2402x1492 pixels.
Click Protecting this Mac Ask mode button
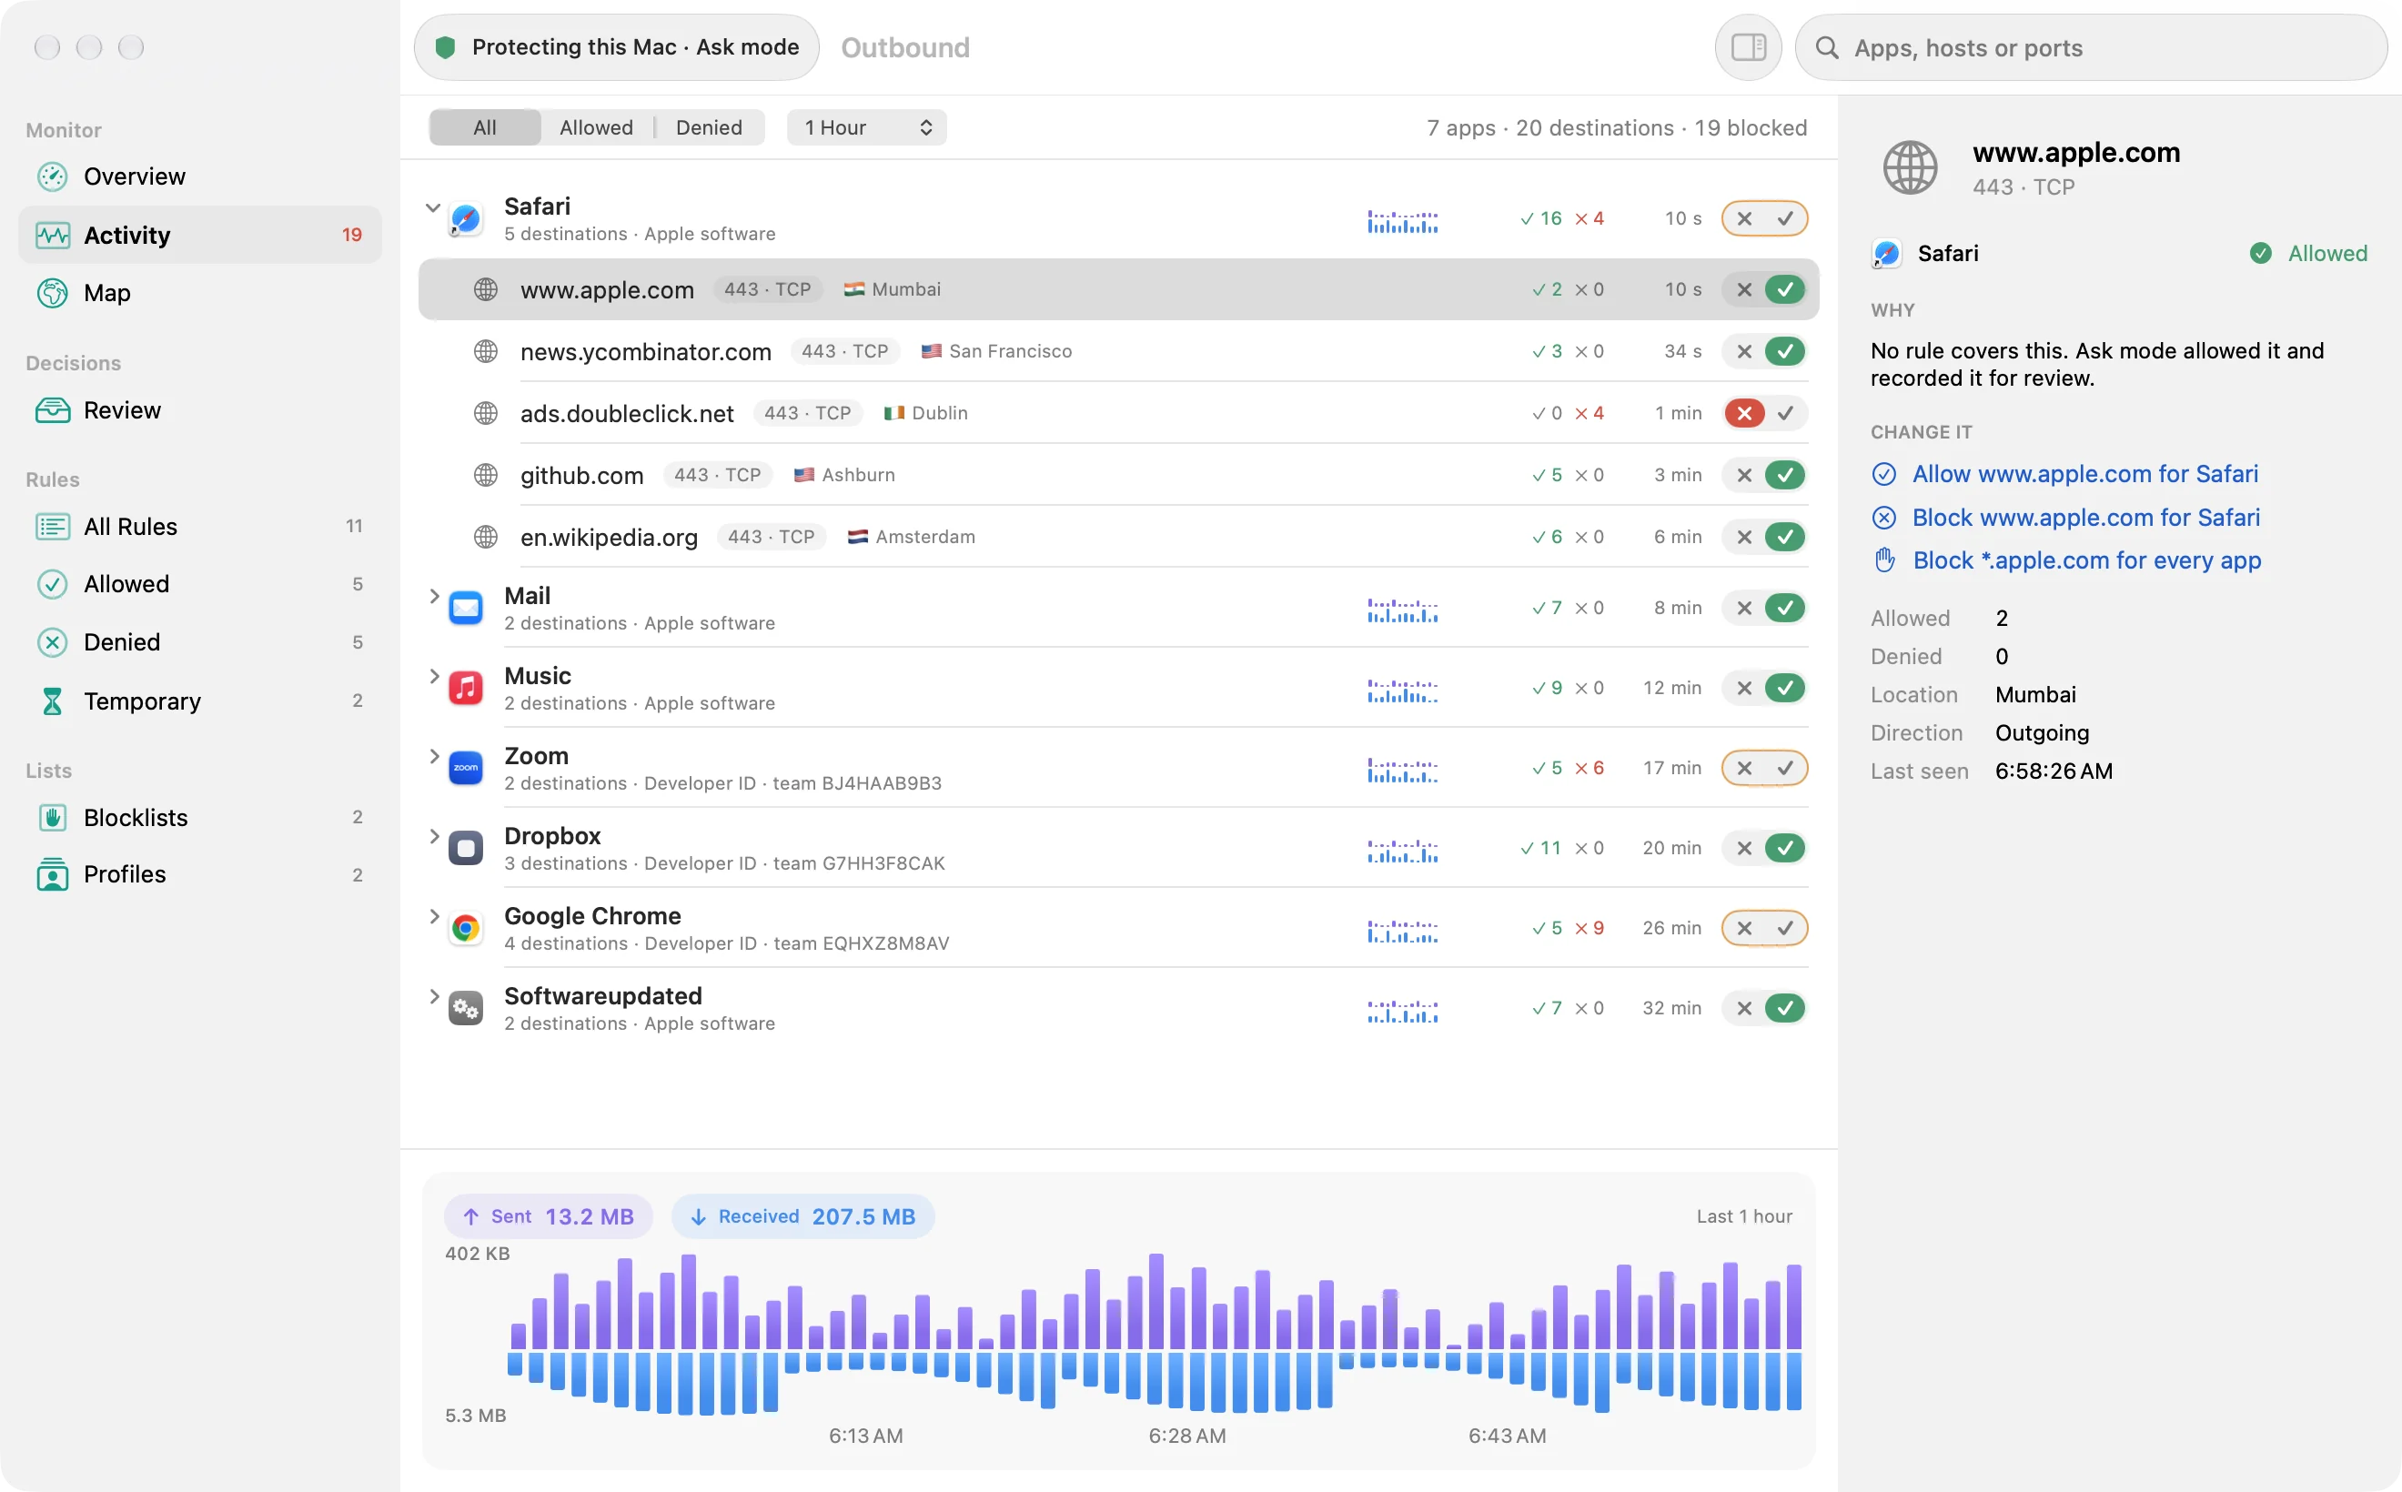pos(617,47)
